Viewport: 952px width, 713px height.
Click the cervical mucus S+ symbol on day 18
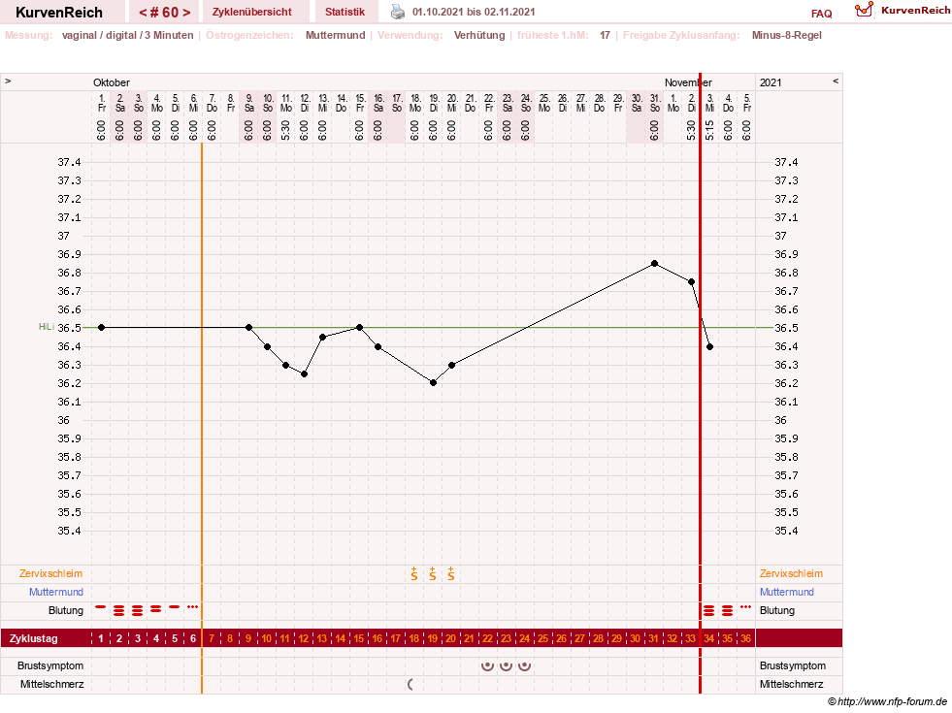click(414, 573)
